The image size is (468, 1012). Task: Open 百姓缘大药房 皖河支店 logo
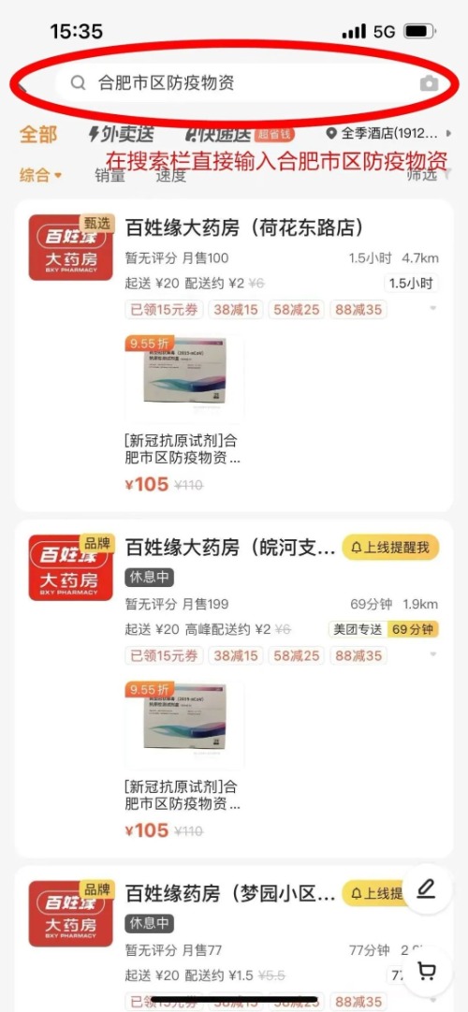pyautogui.click(x=70, y=567)
